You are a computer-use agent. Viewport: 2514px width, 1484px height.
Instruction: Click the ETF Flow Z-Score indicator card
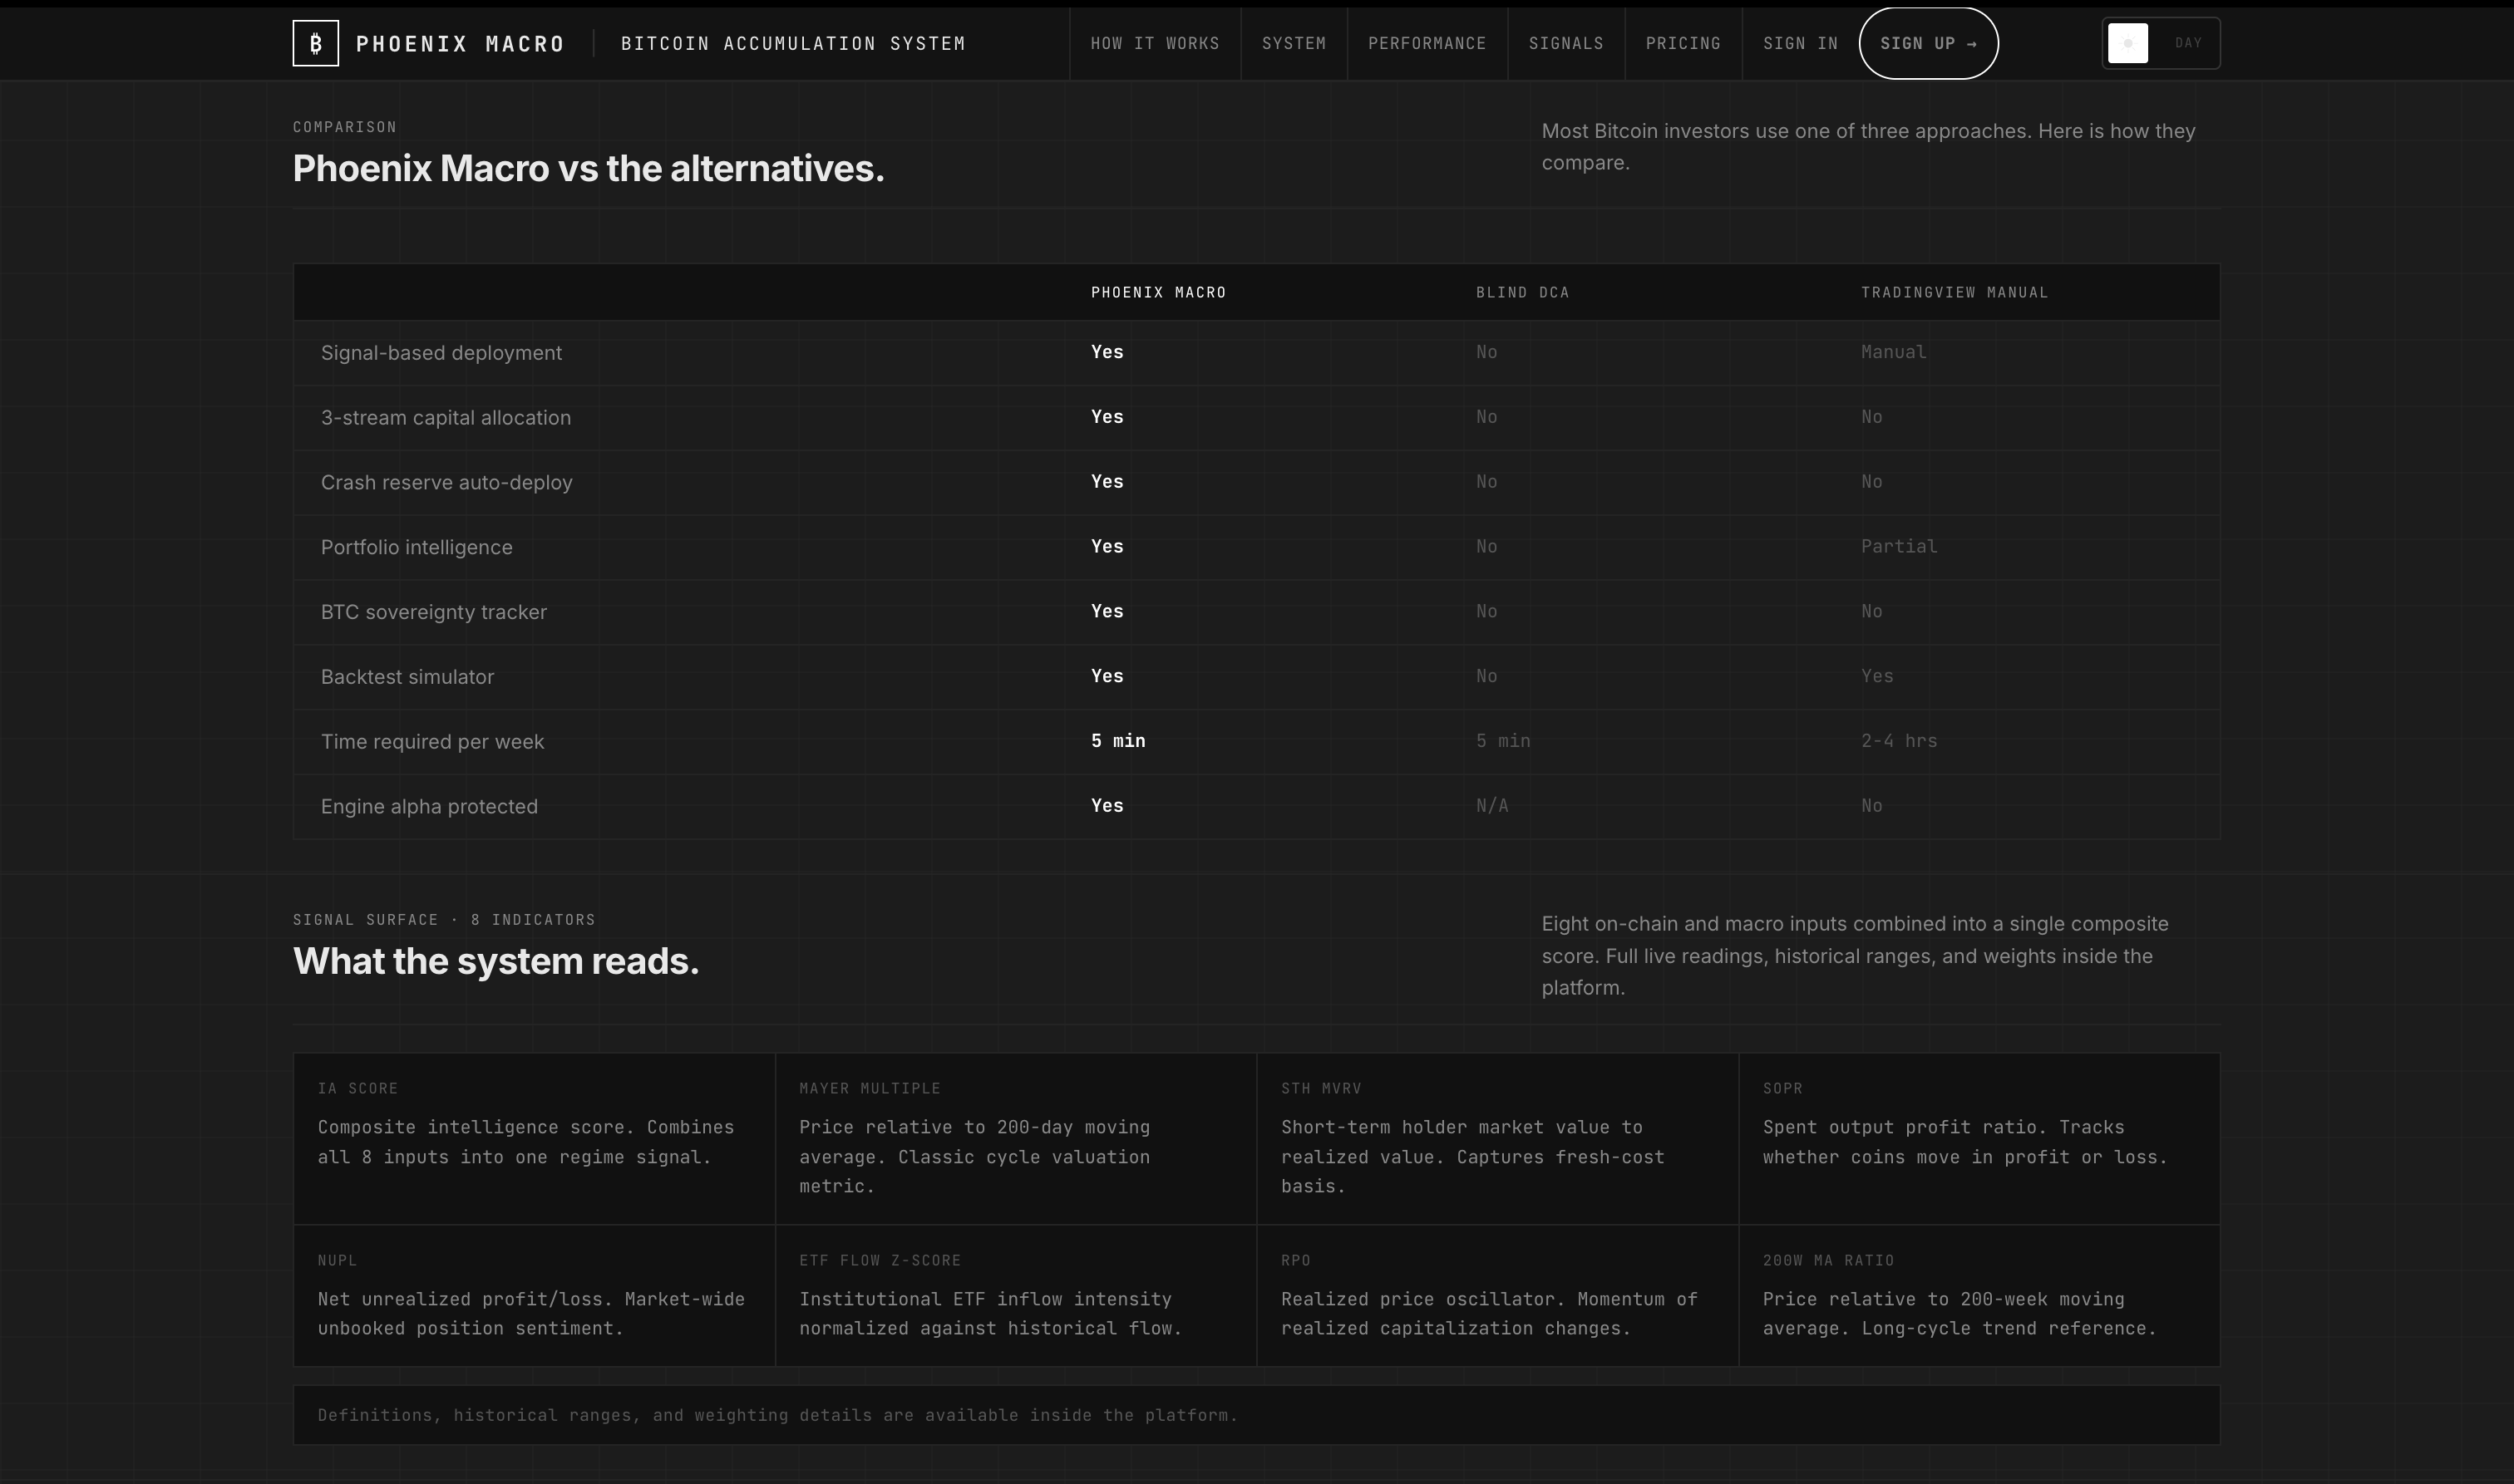point(1015,1296)
